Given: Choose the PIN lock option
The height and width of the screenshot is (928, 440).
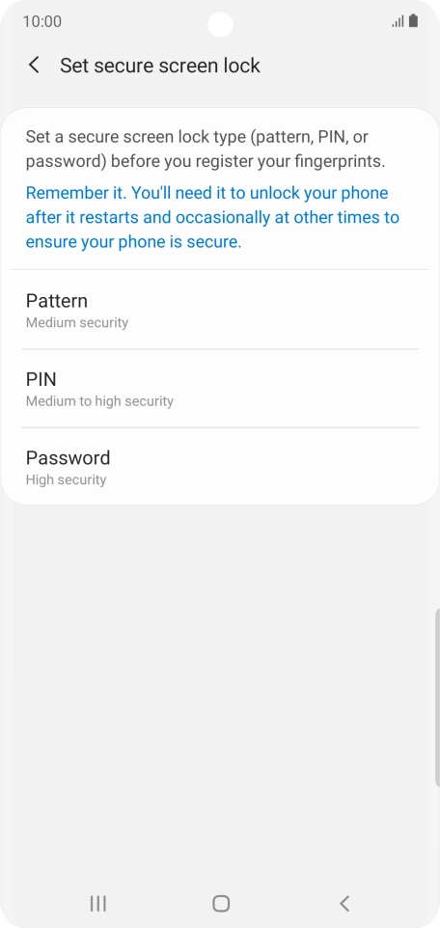Looking at the screenshot, I should tap(220, 388).
